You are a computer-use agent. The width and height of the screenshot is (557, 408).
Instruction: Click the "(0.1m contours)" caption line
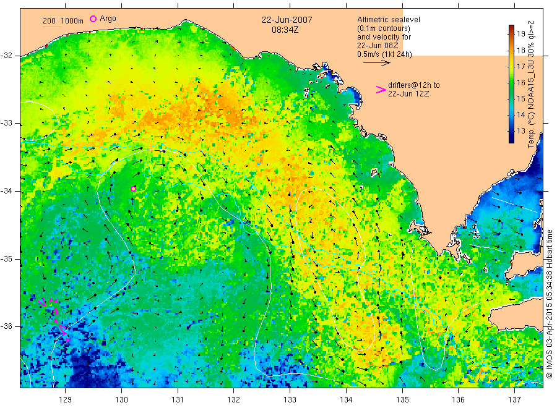[x=384, y=28]
